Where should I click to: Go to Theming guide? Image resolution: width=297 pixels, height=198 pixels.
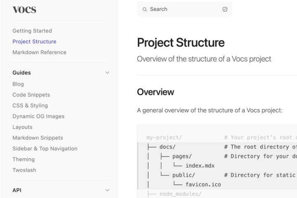coord(24,159)
